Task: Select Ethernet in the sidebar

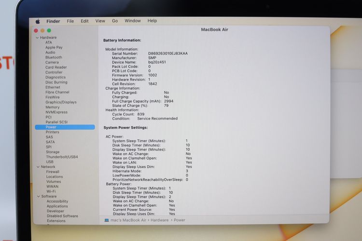Action: (53, 87)
